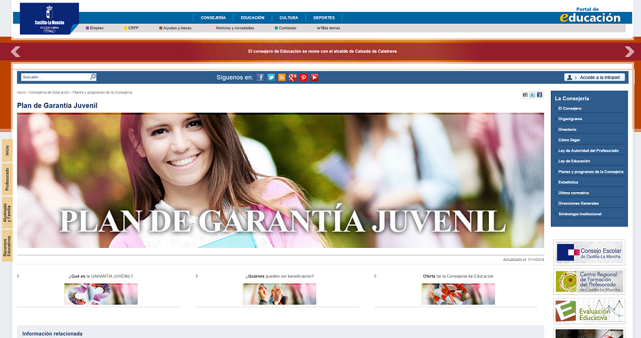
Task: Open the Google+ social icon
Action: pyautogui.click(x=292, y=78)
